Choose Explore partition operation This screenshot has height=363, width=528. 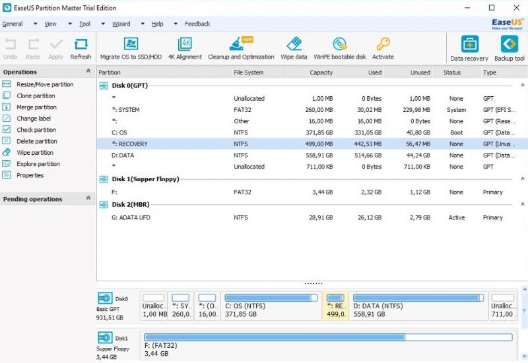[38, 163]
